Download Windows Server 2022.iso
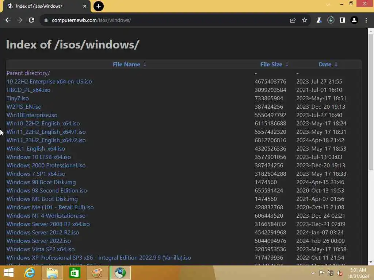Screen dimensions: 374x280 (39, 241)
